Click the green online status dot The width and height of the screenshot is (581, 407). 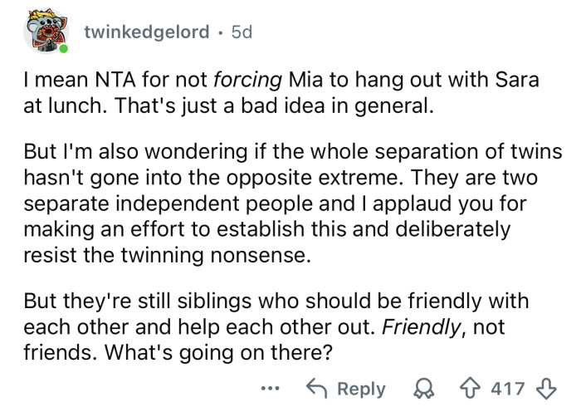click(x=64, y=51)
